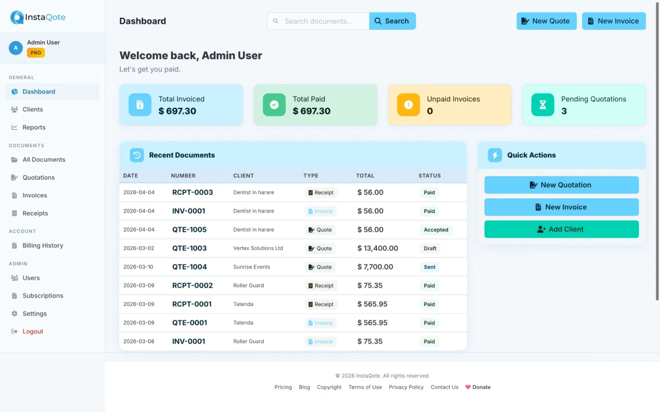The height and width of the screenshot is (412, 660).
Task: Go to Reports in the sidebar
Action: (x=34, y=127)
